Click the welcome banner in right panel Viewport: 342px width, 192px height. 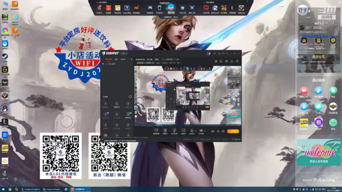pyautogui.click(x=318, y=152)
